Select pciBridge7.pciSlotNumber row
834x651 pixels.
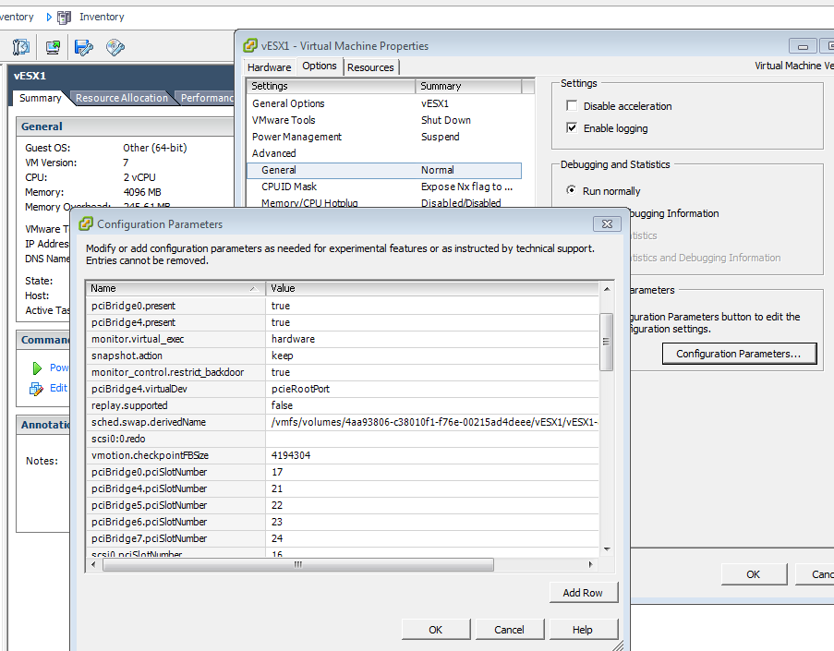343,538
